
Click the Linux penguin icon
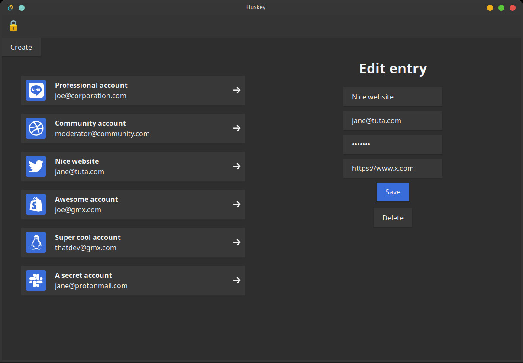point(36,242)
